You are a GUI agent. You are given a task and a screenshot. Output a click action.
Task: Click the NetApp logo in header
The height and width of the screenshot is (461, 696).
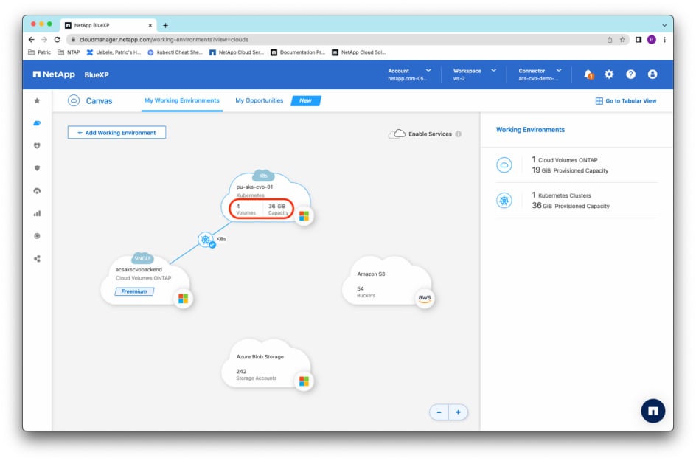click(x=54, y=74)
